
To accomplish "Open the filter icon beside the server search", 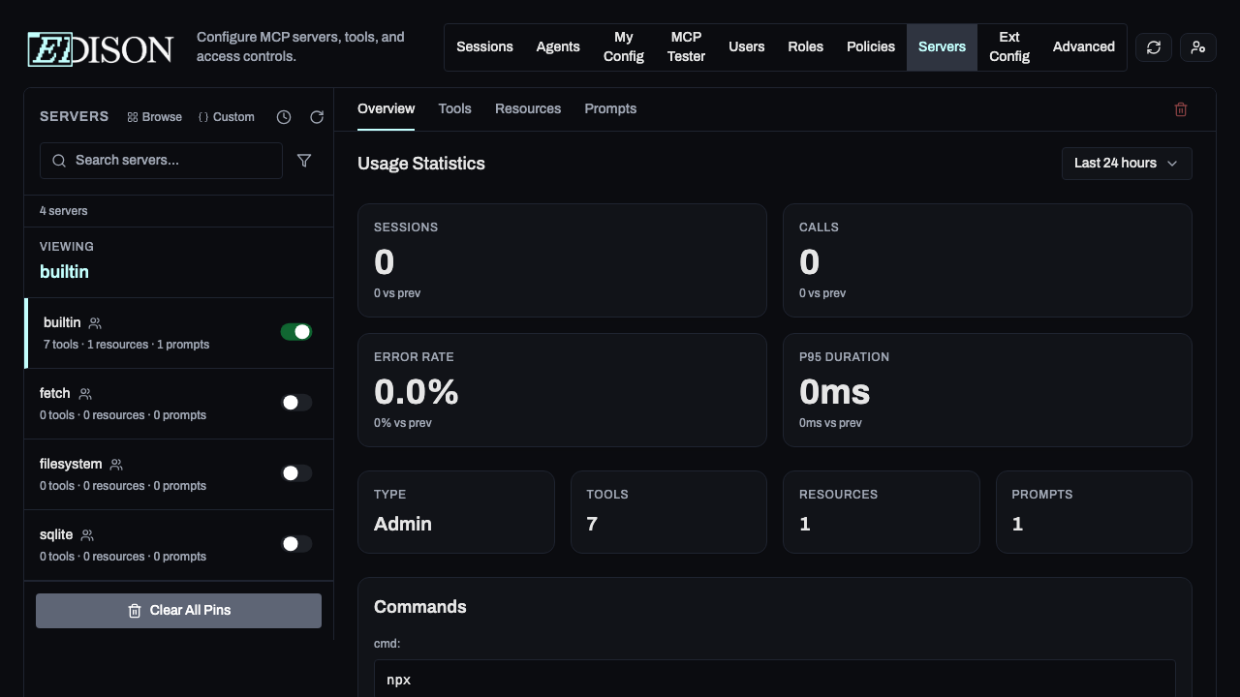I will (x=304, y=161).
